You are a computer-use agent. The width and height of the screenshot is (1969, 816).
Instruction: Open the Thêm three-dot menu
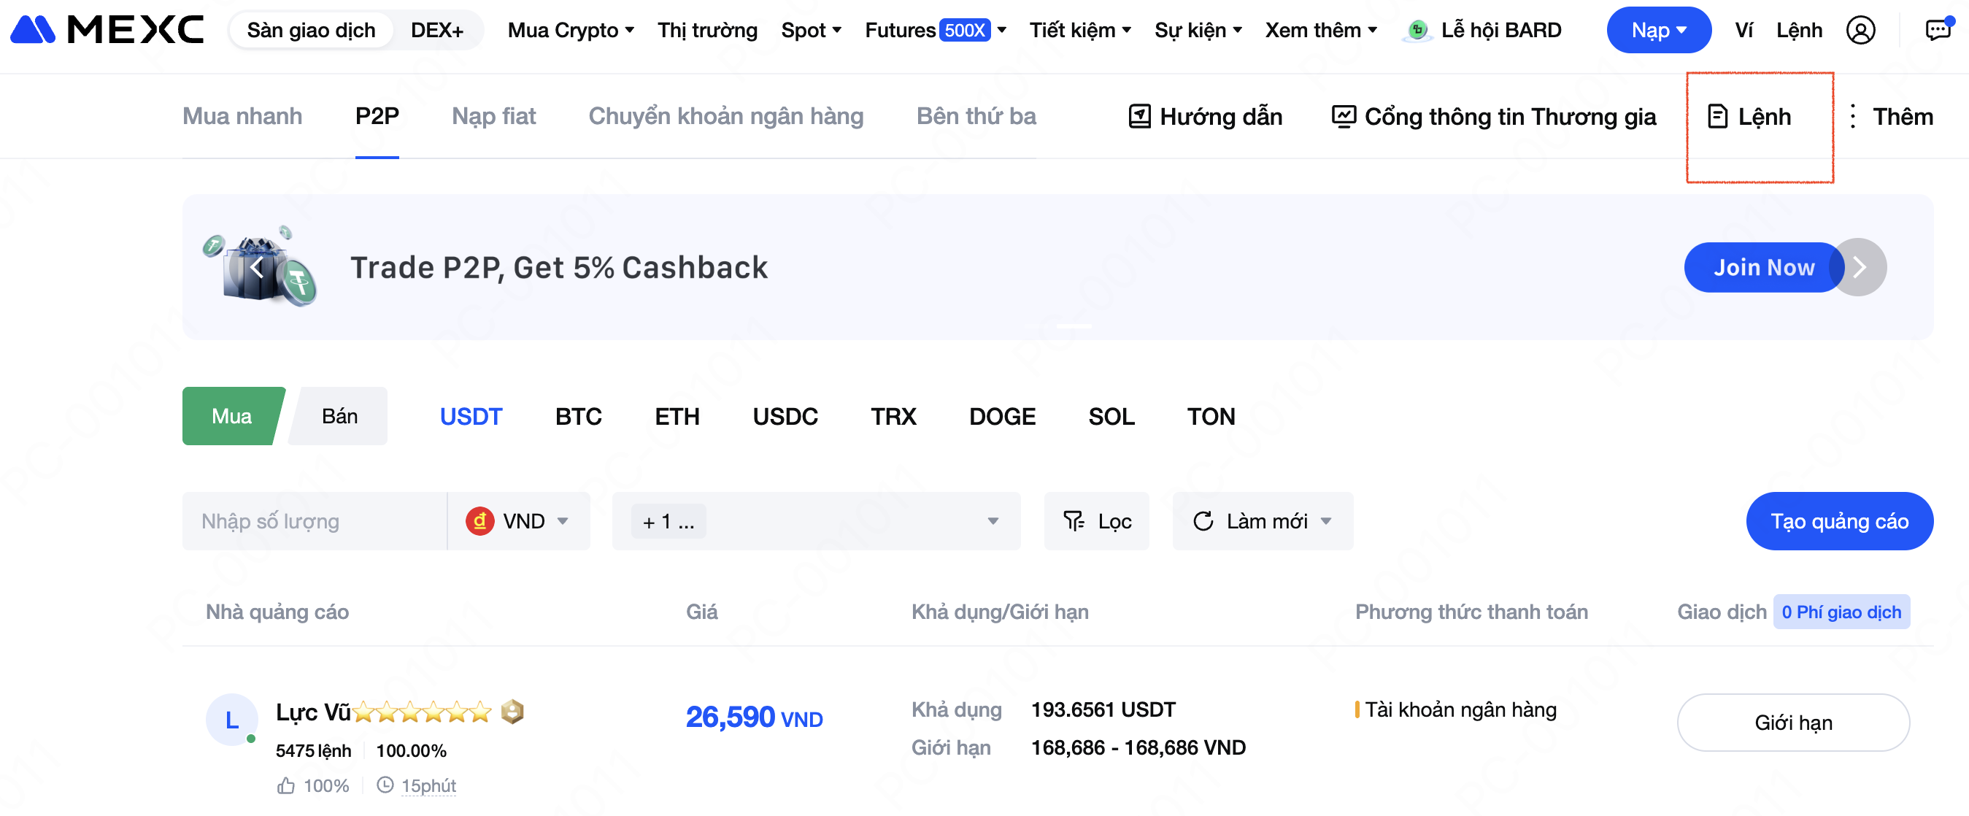pyautogui.click(x=1852, y=116)
